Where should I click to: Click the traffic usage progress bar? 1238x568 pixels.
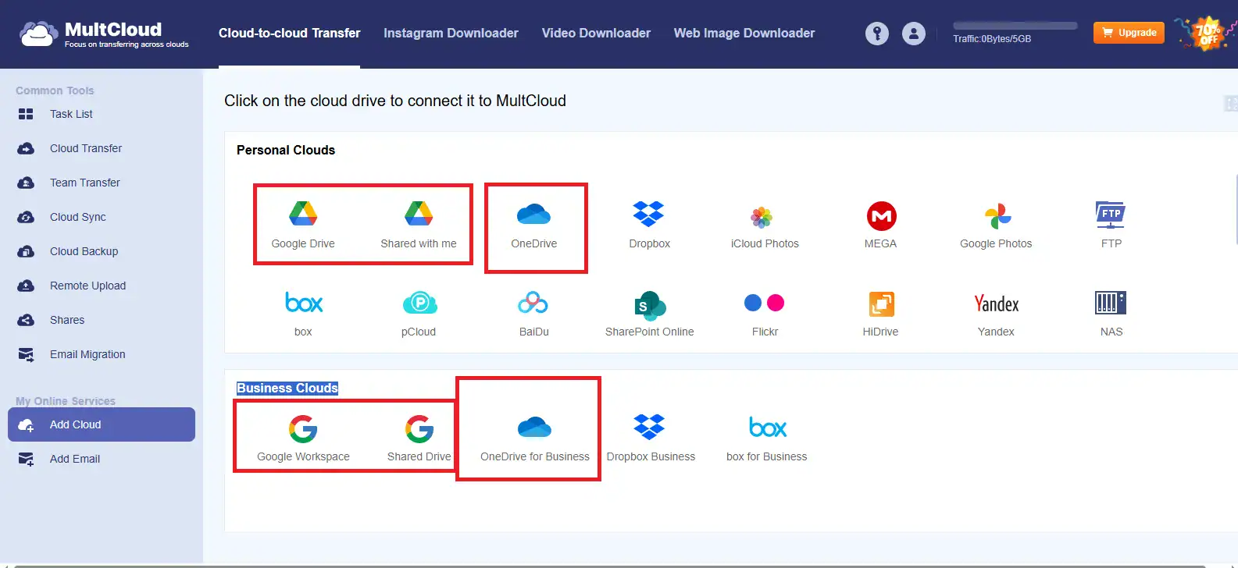(x=1015, y=26)
